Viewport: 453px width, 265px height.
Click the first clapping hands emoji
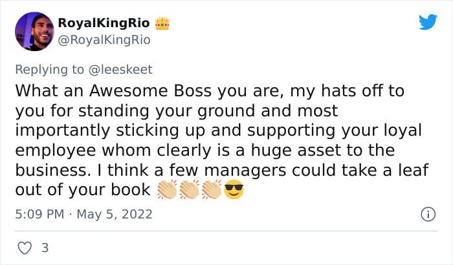(167, 189)
